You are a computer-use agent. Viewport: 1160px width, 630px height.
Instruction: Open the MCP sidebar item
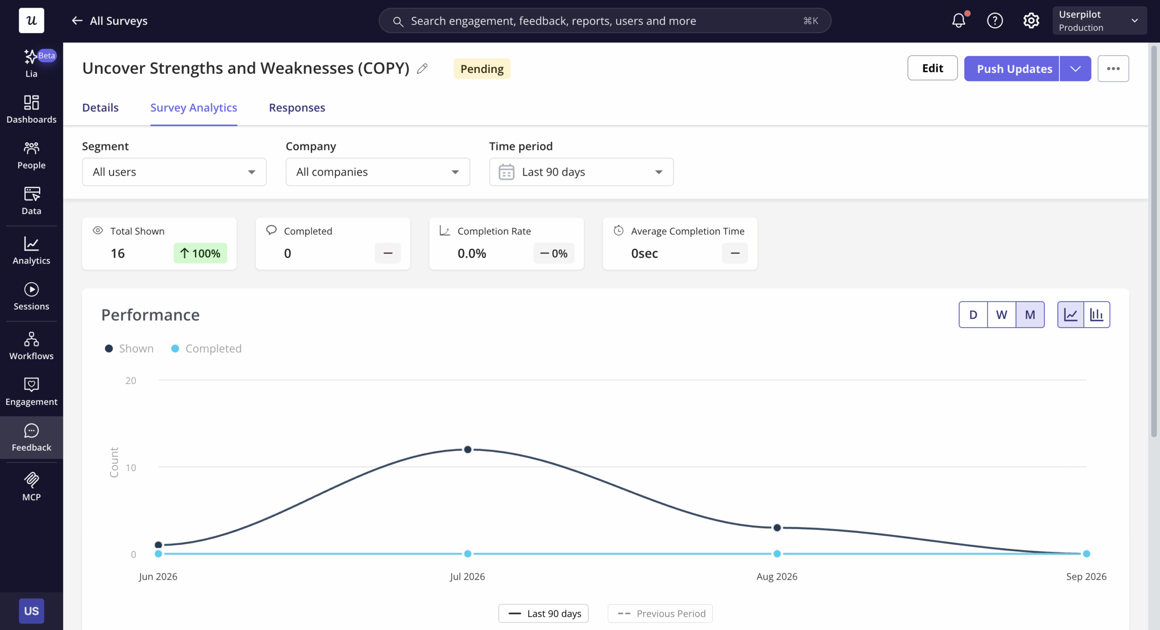point(31,487)
